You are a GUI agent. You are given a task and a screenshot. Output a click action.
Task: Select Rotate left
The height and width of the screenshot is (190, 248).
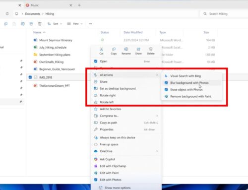126,102
